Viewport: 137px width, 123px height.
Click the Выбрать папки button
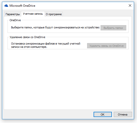coord(113,28)
